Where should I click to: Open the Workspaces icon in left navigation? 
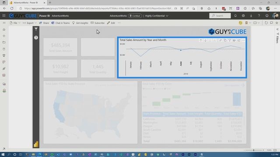click(4, 84)
